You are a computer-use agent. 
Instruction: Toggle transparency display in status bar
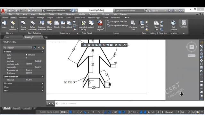(119, 112)
